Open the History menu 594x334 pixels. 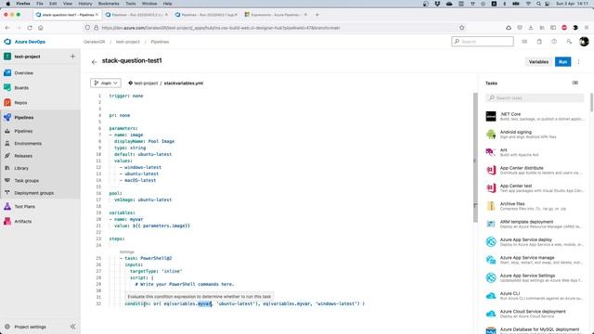coord(84,4)
